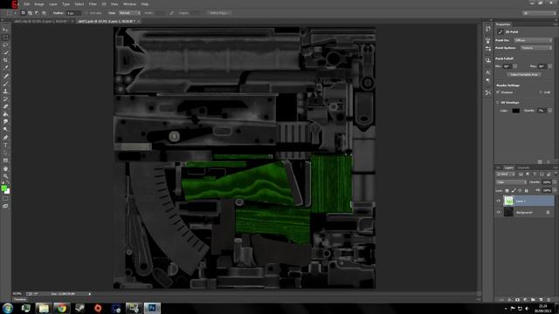The height and width of the screenshot is (314, 559).
Task: Open Min falloff angle dropdown
Action: (x=514, y=66)
